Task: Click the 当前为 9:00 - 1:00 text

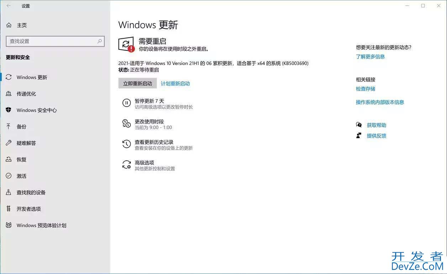Action: (x=153, y=127)
